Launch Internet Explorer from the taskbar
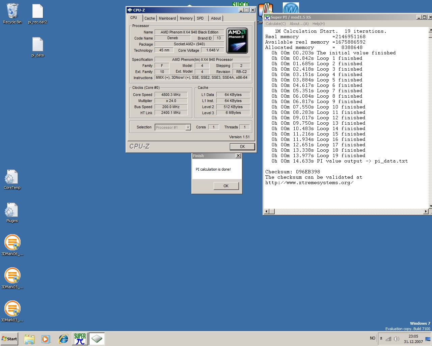Viewport: 432px width, 346px height. [63, 339]
